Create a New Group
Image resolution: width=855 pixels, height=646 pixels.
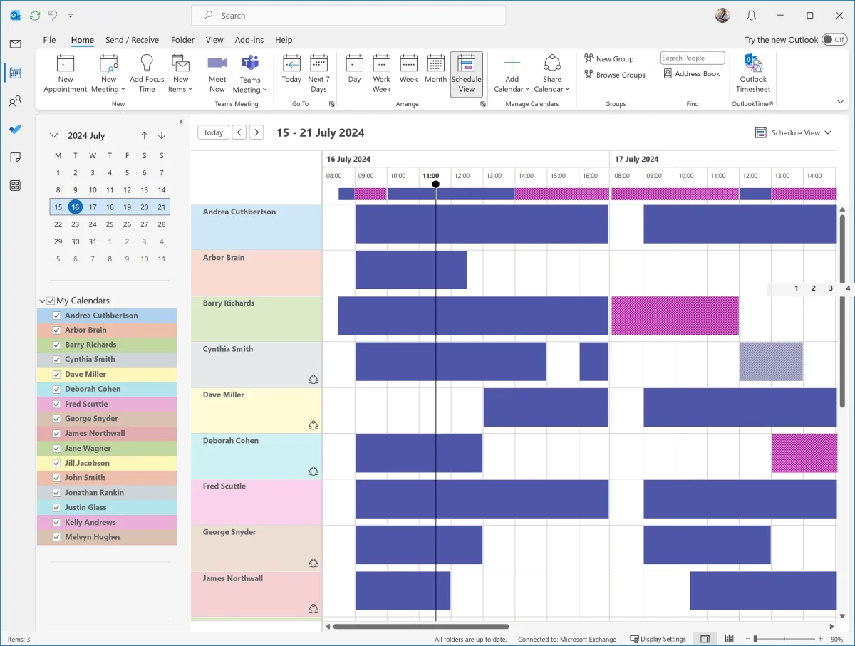(x=608, y=59)
